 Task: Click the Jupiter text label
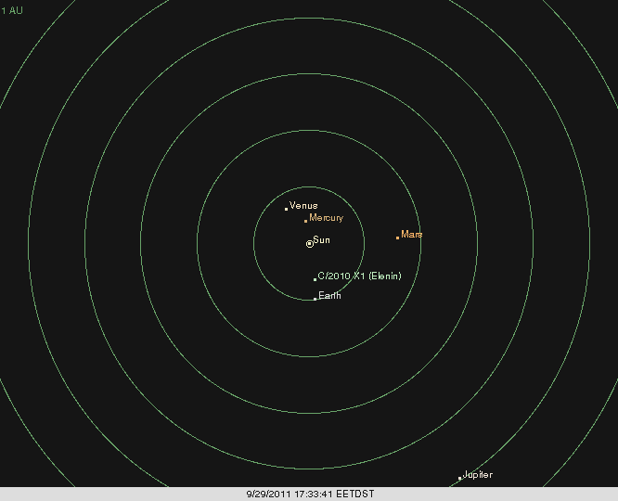(477, 474)
